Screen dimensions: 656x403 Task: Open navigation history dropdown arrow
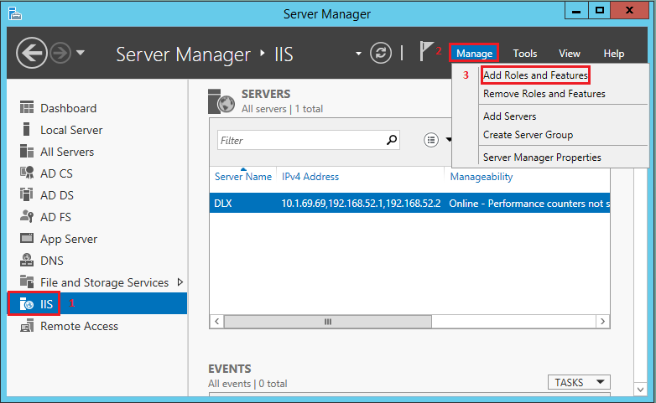81,54
